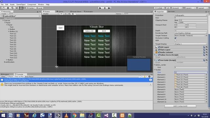Image resolution: width=210 pixels, height=118 pixels.
Task: Toggle the console Collapse button
Action: click(x=10, y=77)
